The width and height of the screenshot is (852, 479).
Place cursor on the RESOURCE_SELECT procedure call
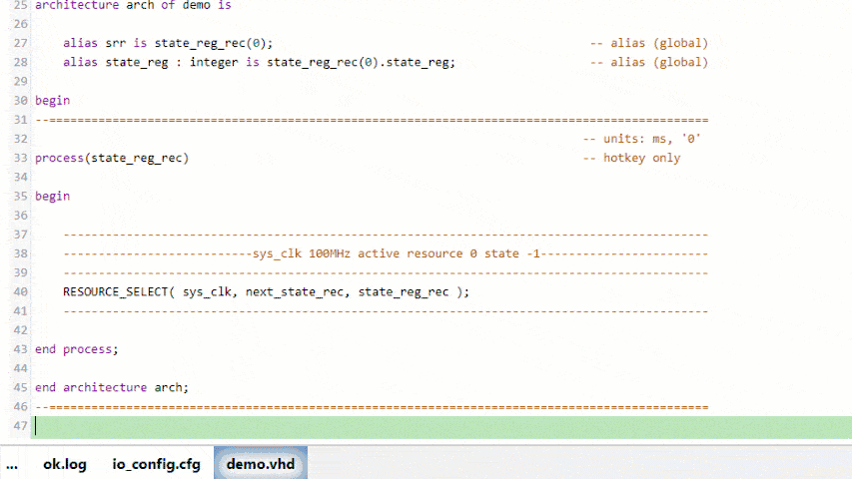(265, 291)
